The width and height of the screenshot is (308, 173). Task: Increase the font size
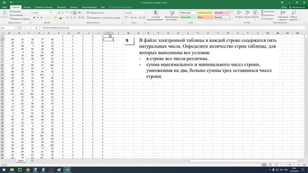59,13
